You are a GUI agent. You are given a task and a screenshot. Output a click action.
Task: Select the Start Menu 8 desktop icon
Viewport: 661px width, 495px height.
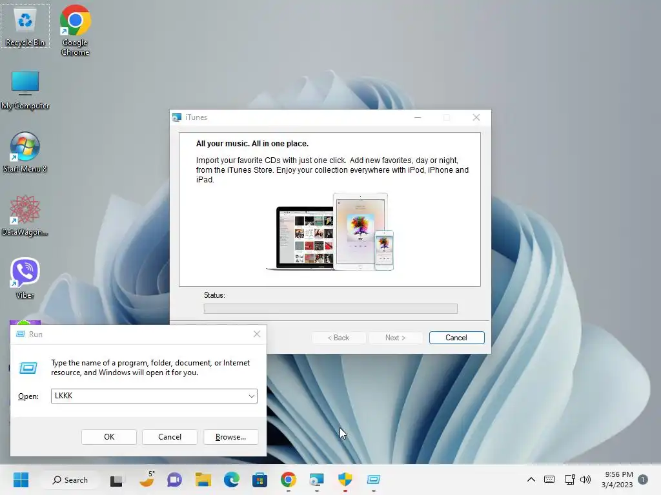click(25, 152)
